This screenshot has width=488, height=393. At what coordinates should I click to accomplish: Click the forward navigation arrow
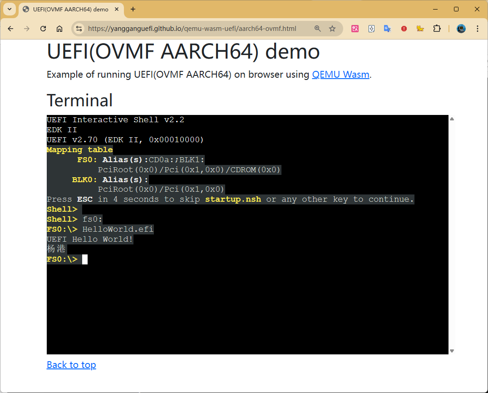coord(27,29)
